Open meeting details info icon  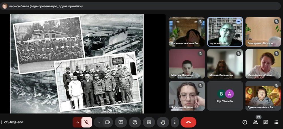tap(245, 122)
